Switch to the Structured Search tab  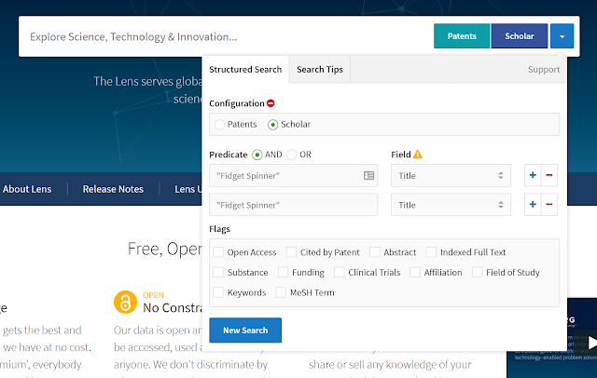pyautogui.click(x=245, y=70)
